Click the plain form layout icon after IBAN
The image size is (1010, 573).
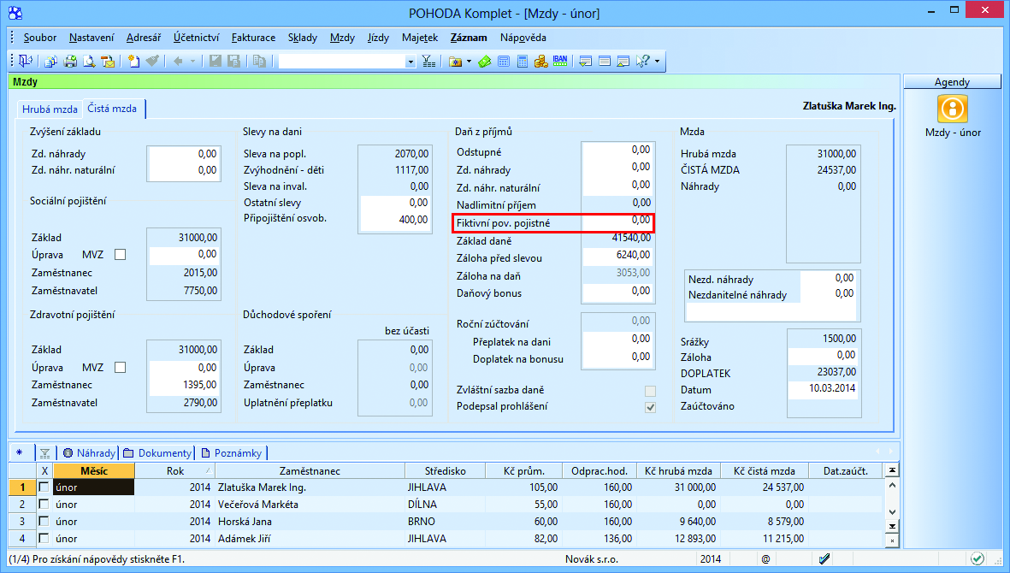pyautogui.click(x=604, y=62)
